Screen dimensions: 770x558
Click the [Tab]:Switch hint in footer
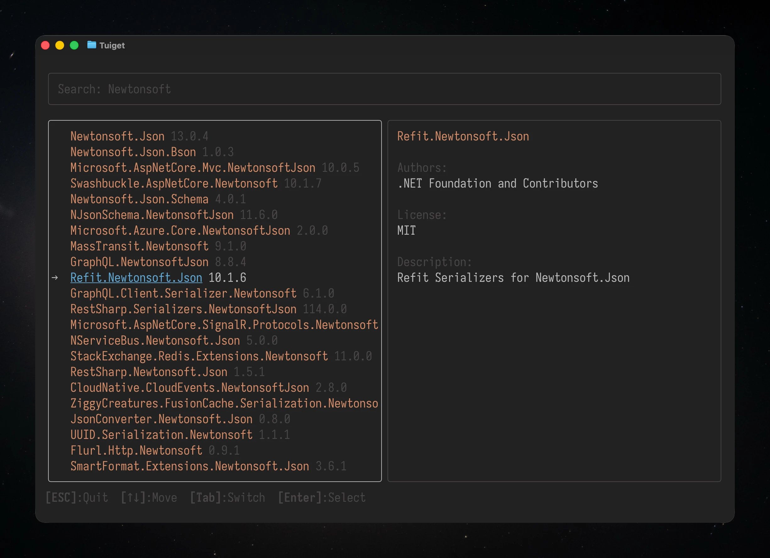[227, 497]
